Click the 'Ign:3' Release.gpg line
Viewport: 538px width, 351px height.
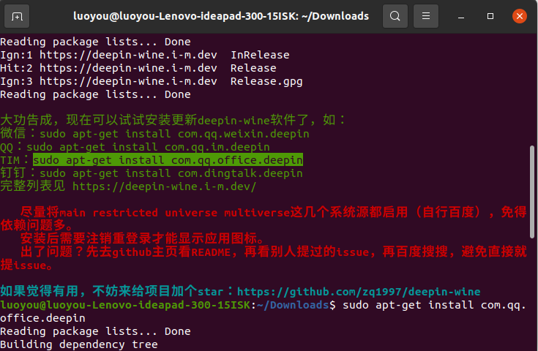[152, 81]
